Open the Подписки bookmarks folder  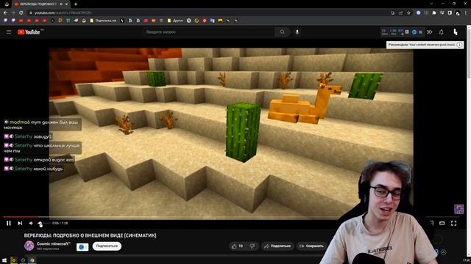103,21
